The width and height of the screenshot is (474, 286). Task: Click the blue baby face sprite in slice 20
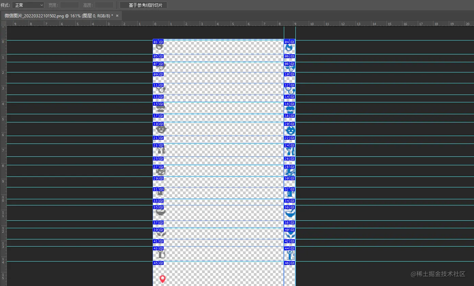(290, 130)
